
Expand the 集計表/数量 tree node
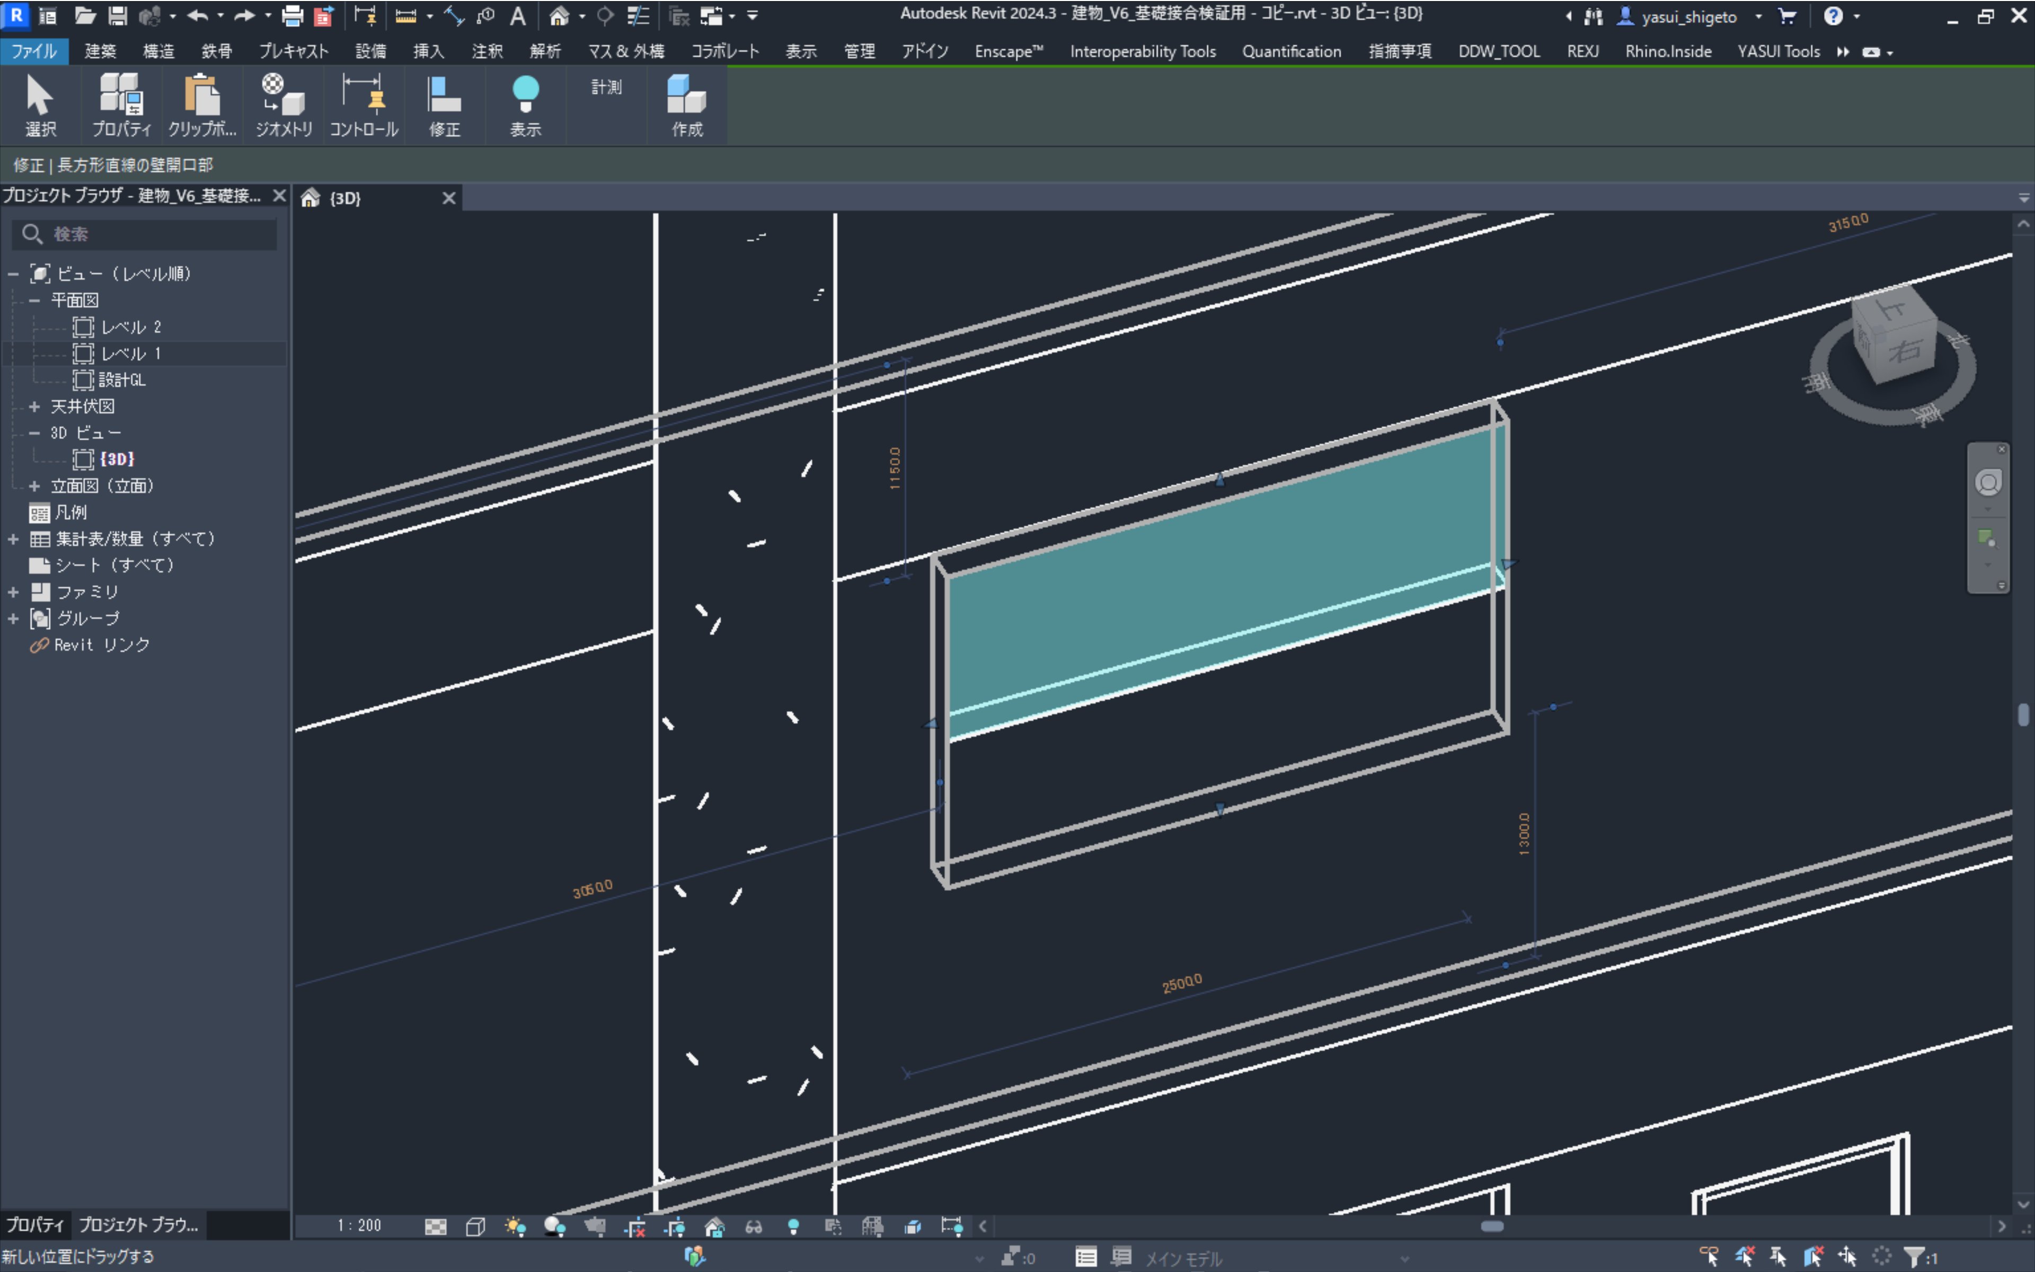tap(13, 539)
